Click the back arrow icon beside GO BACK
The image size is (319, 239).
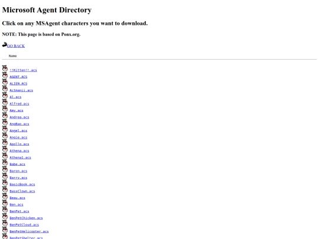[x=5, y=45]
